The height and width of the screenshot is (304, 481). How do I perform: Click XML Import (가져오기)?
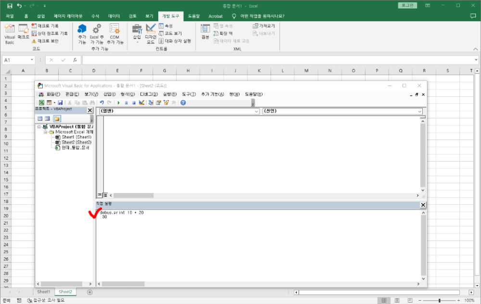pos(264,26)
